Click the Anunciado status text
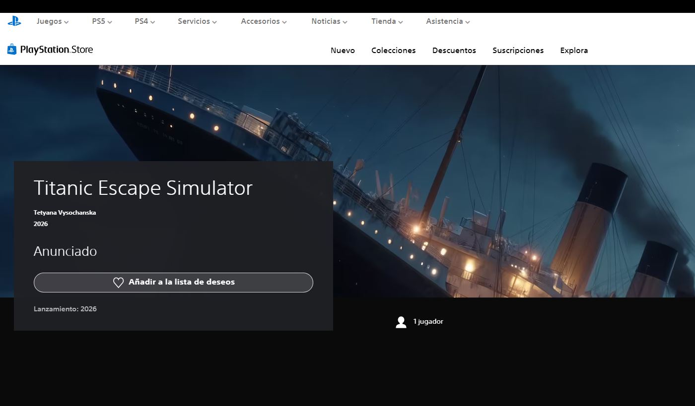695x406 pixels. pos(65,251)
